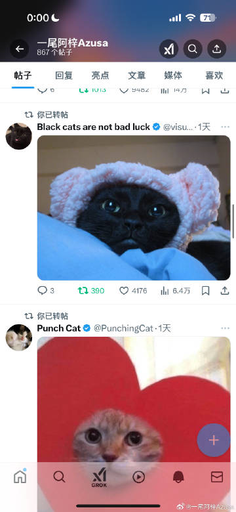This screenshot has width=236, height=512.
Task: Switch to the 媒体 tab
Action: coord(173,75)
